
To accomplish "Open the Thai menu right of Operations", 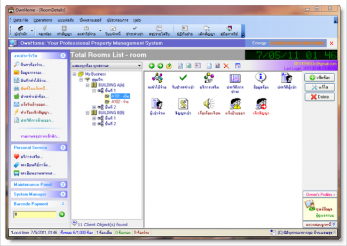I will 66,20.
